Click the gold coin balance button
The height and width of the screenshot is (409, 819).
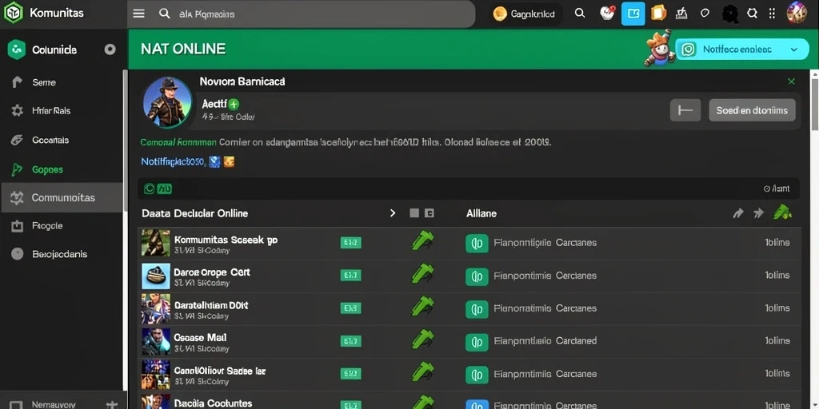pos(525,14)
